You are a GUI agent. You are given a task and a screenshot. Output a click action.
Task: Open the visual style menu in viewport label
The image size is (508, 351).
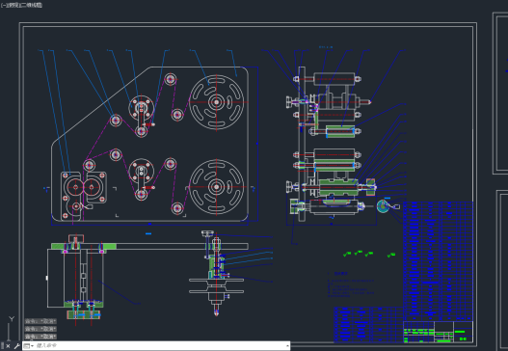coord(31,5)
